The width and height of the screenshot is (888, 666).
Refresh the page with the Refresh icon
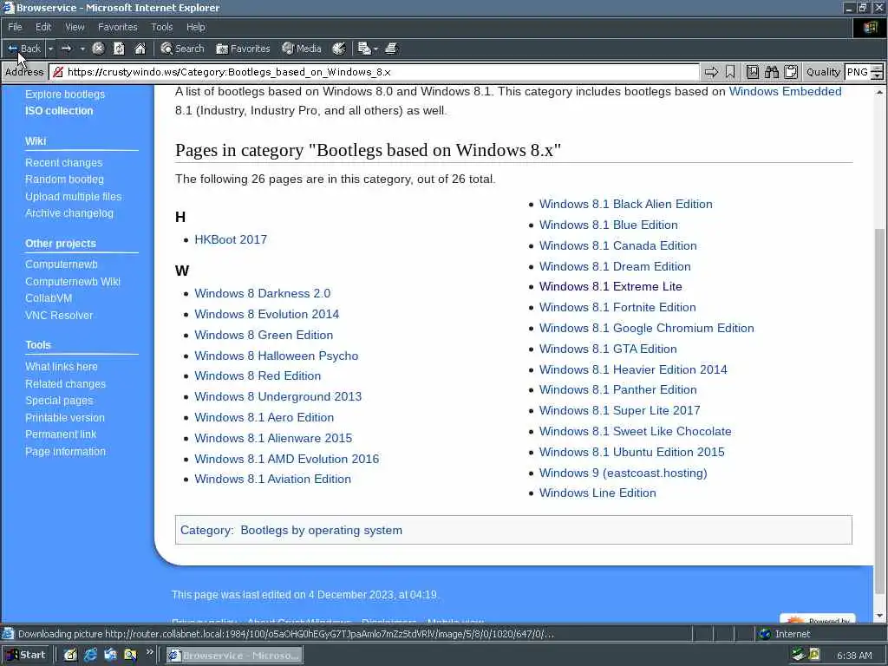click(x=119, y=49)
